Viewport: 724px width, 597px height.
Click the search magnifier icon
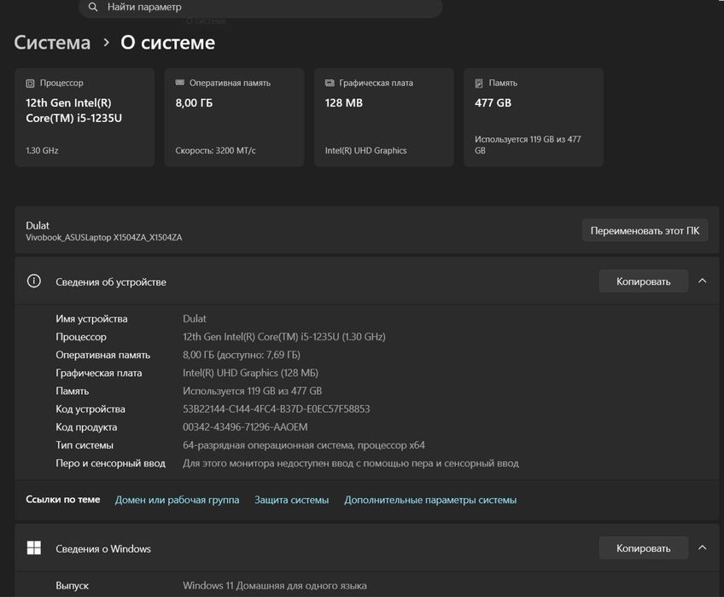tap(93, 7)
